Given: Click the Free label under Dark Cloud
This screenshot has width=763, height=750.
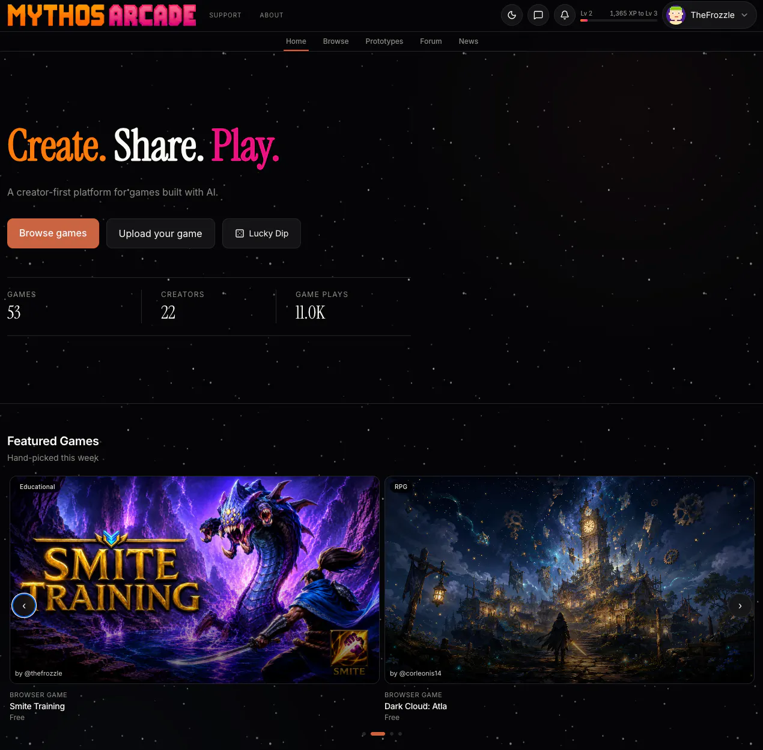Looking at the screenshot, I should coord(392,718).
